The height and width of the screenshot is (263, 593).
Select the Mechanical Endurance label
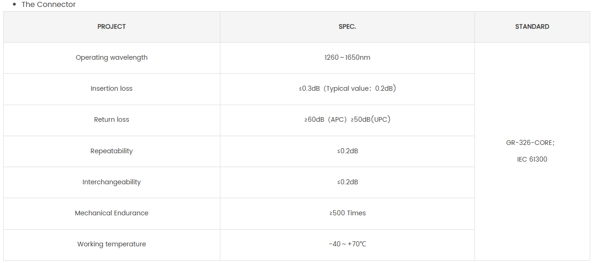pos(112,213)
